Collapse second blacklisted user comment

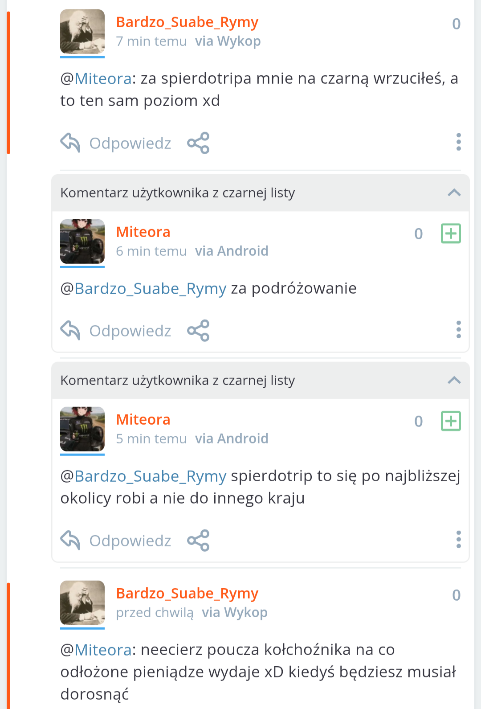click(454, 381)
